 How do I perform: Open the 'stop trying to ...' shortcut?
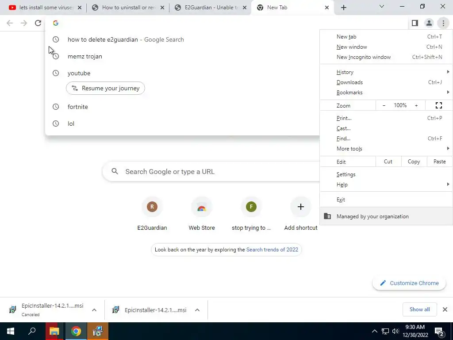[251, 214]
